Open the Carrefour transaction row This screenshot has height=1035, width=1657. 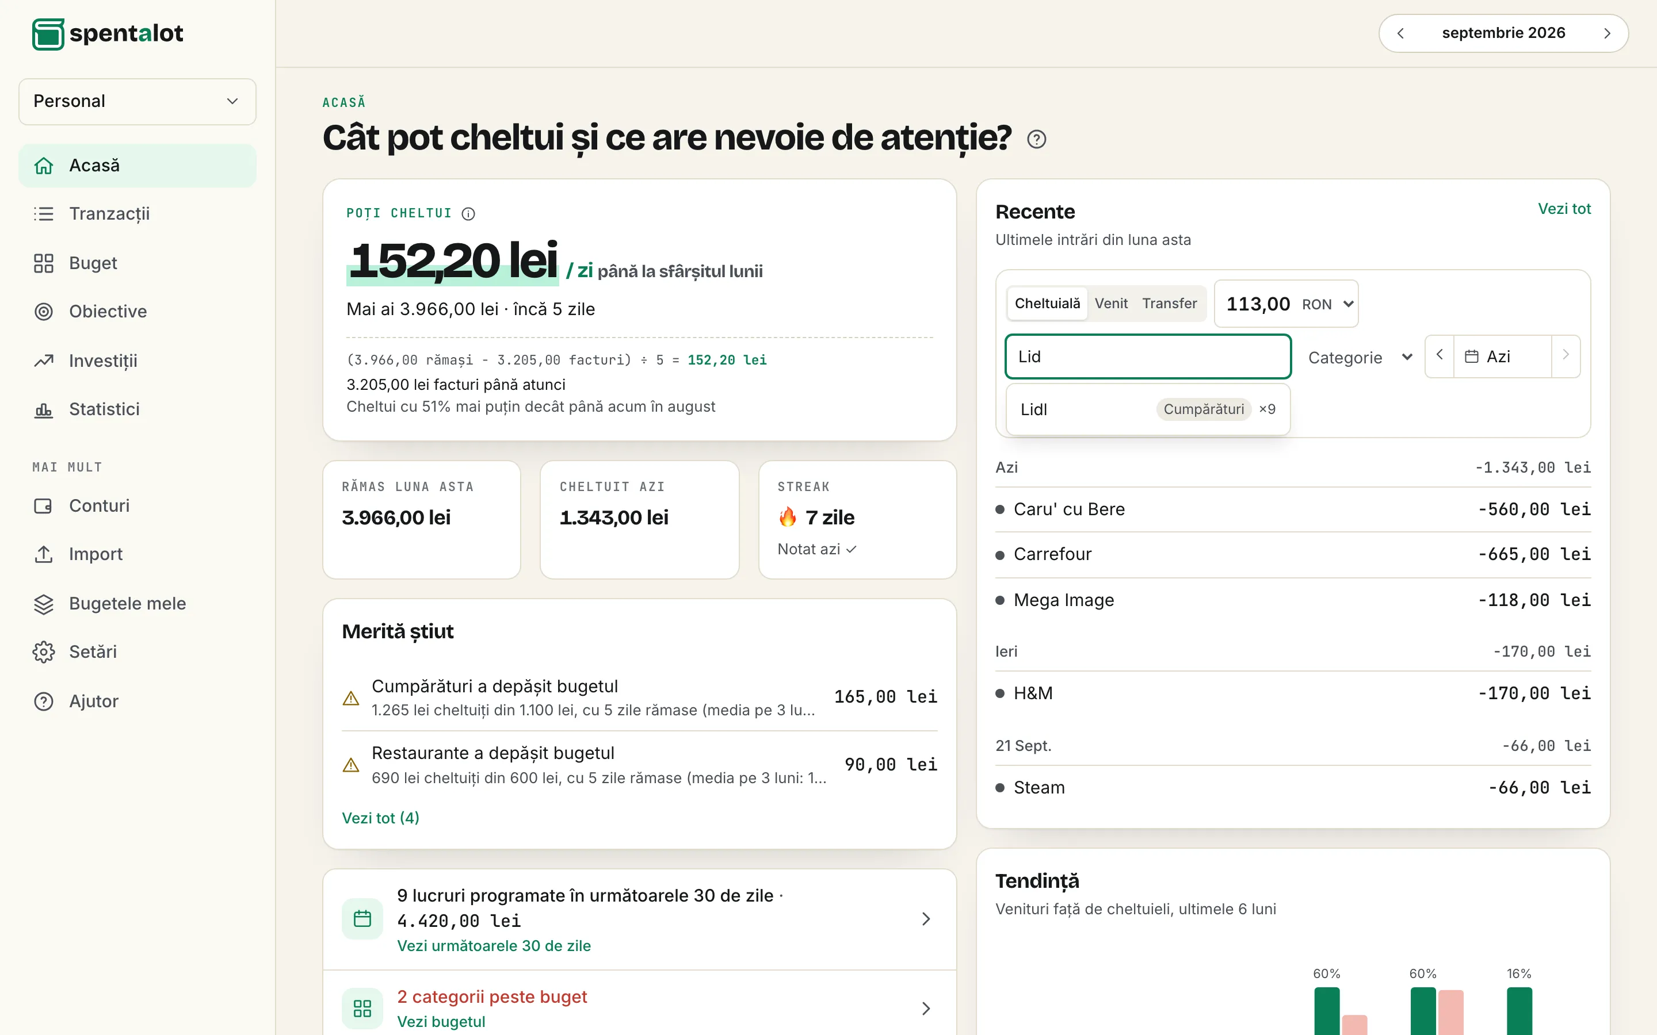click(x=1293, y=554)
